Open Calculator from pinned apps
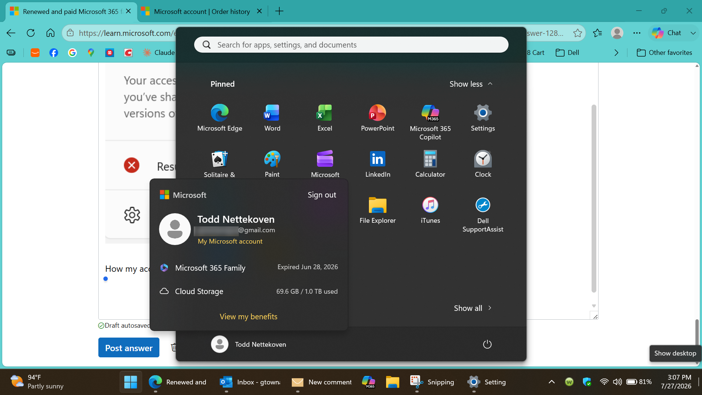The image size is (702, 395). [x=430, y=163]
